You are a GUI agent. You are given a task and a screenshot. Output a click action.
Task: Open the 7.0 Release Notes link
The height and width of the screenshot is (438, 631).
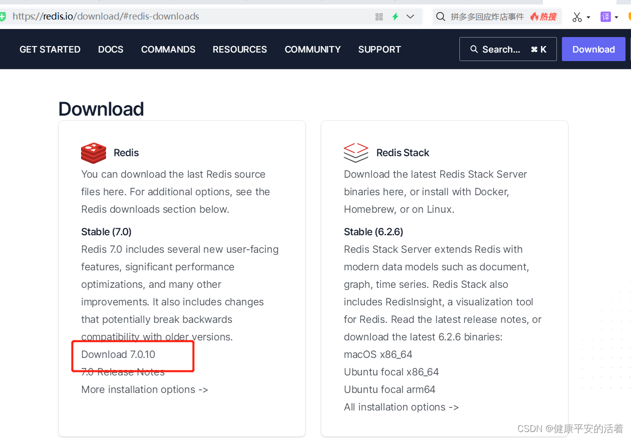pos(123,371)
